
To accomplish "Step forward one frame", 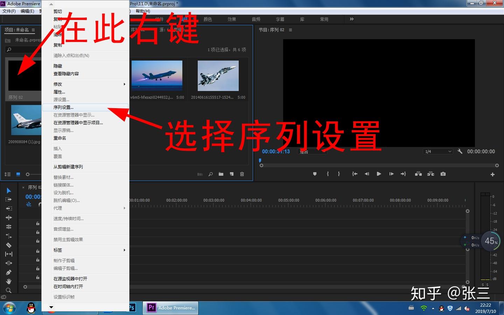I will [x=391, y=174].
